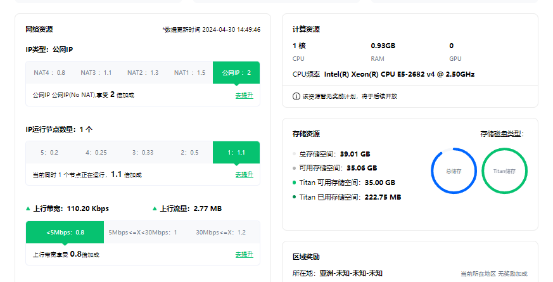Screen dimensions: 553x282
Task: Click the 222.75 MB Titan used value
Action: coord(383,197)
